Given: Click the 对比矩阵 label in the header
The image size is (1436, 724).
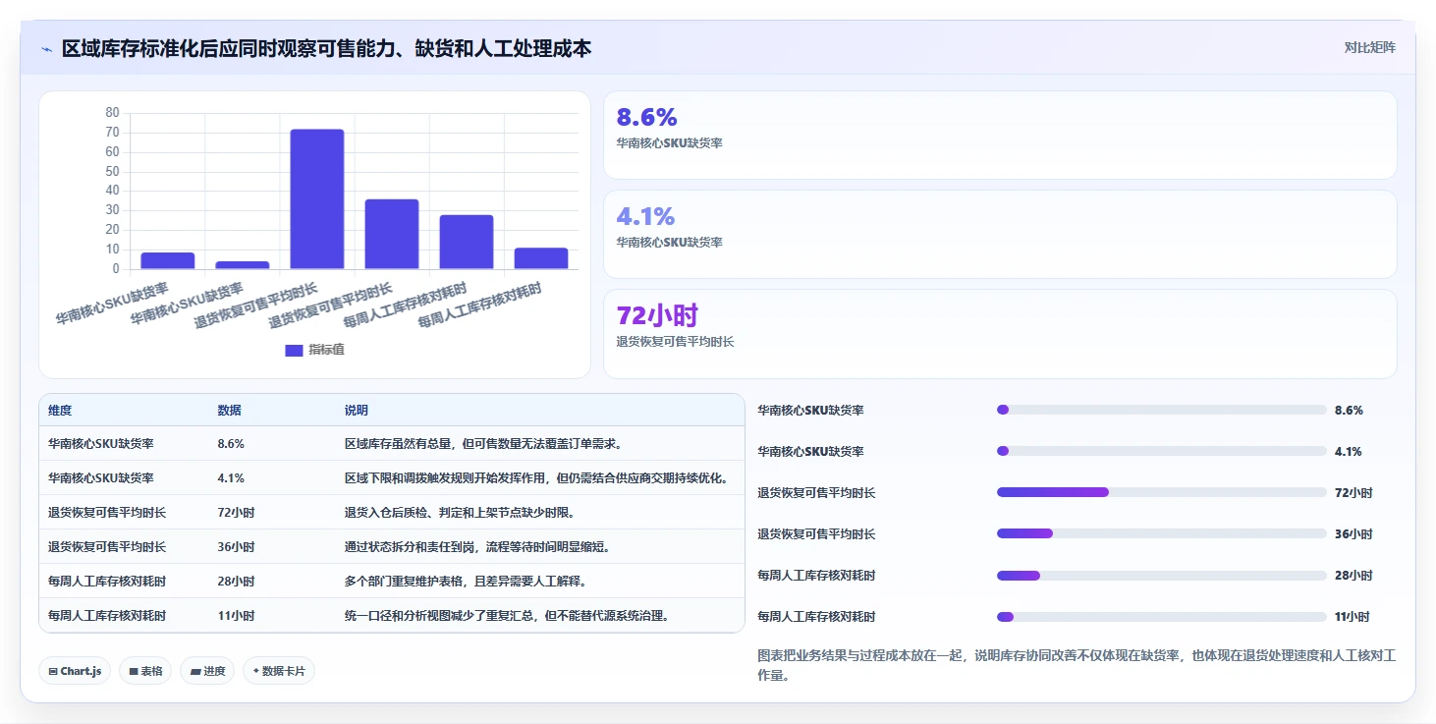Looking at the screenshot, I should pos(1369,47).
